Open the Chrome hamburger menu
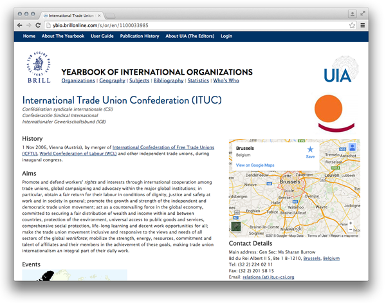This screenshot has height=303, width=386. (x=363, y=25)
